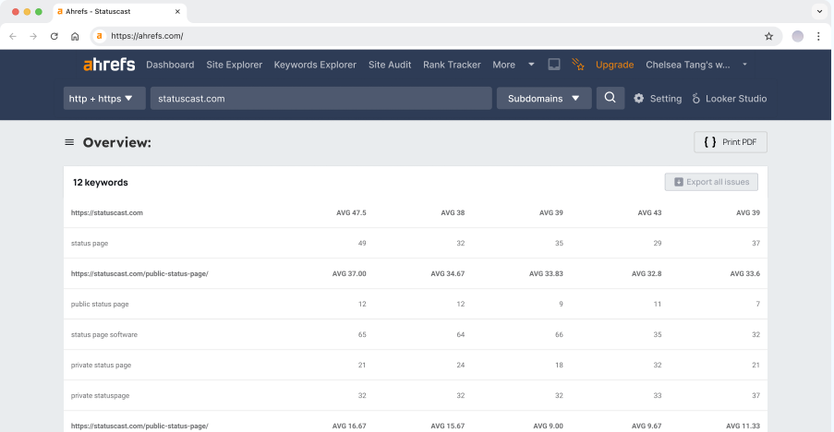The width and height of the screenshot is (834, 432).
Task: Open the browser three-dot menu
Action: tap(818, 36)
